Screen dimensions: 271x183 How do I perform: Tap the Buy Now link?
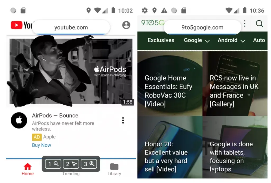click(x=42, y=145)
